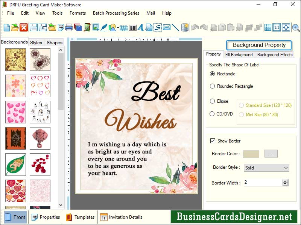301x225 pixels.
Task: Increase Border Width with up arrow
Action: [285, 181]
